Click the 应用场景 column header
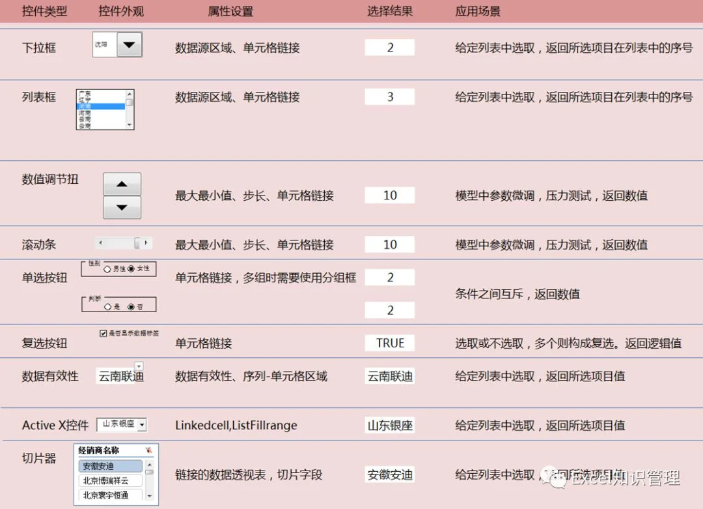Image resolution: width=703 pixels, height=509 pixels. click(478, 11)
